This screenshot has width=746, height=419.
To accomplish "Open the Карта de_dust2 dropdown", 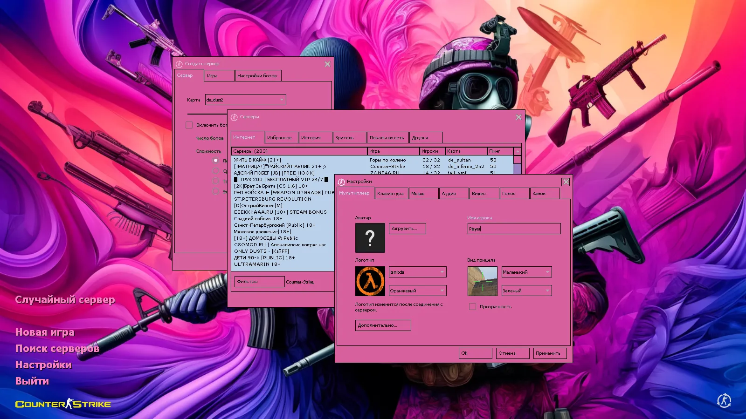I will pos(281,100).
